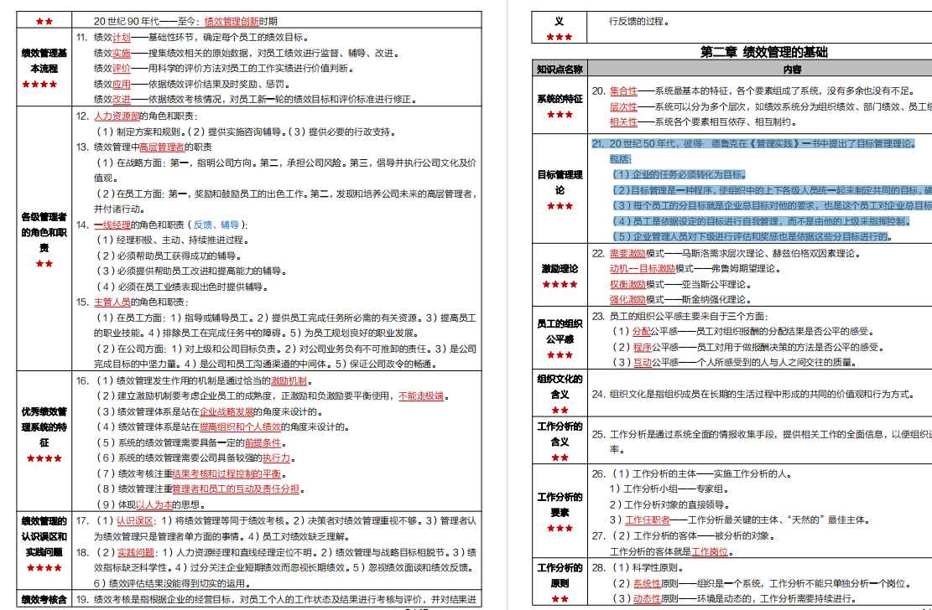Click the underlined text 强化激励
This screenshot has height=610, width=932.
[x=627, y=300]
